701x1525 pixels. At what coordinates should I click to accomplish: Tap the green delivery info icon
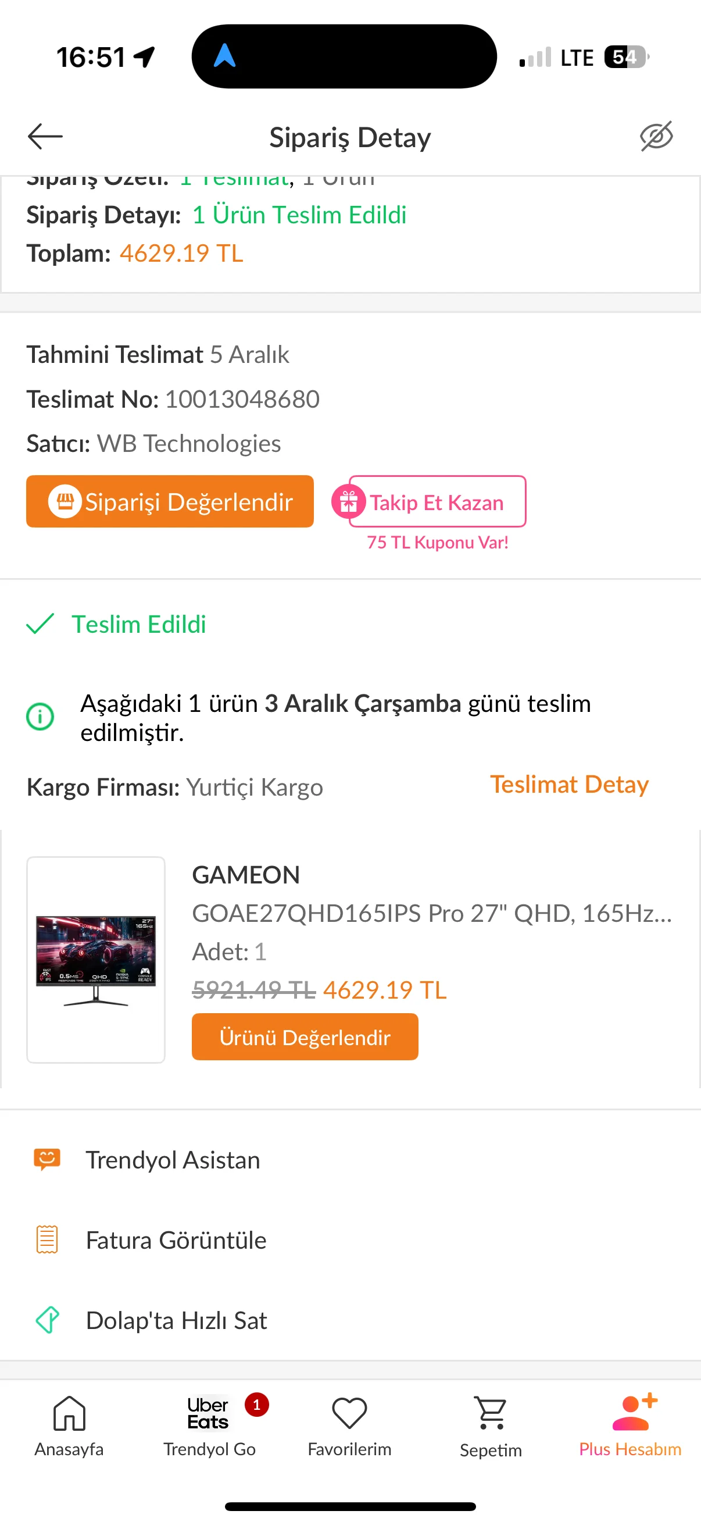40,717
